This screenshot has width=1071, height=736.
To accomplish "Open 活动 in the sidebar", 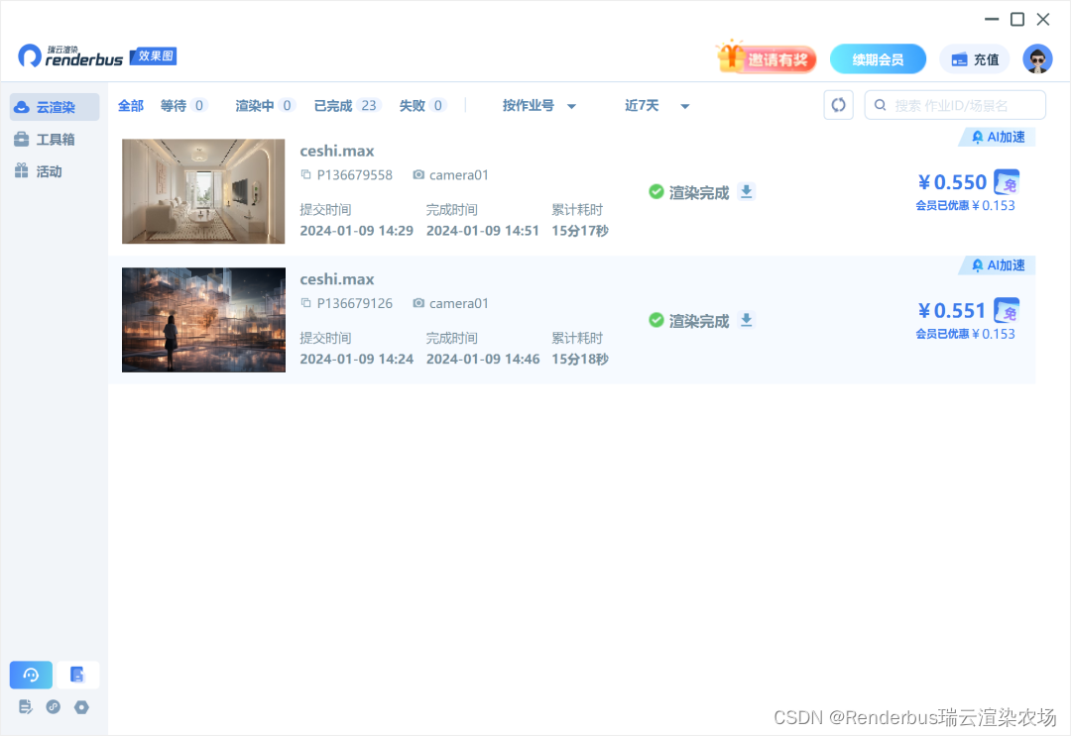I will 55,171.
